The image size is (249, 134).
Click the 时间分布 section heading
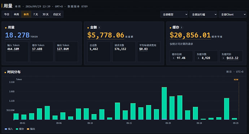14,72
